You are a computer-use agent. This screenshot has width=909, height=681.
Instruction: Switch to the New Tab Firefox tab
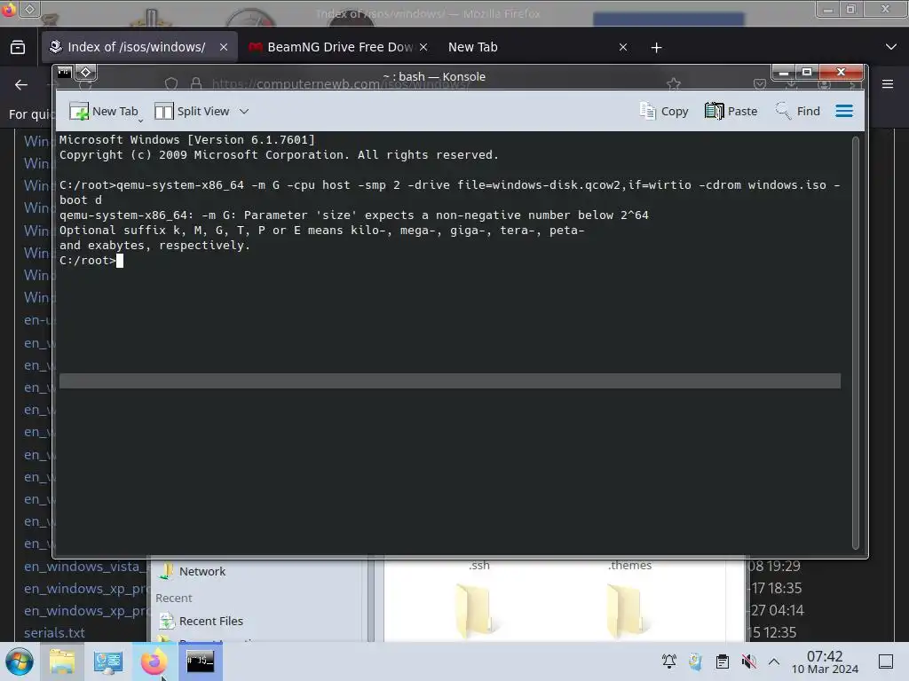[x=472, y=47]
